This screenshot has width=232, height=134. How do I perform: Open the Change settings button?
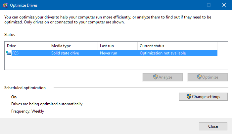(x=203, y=97)
